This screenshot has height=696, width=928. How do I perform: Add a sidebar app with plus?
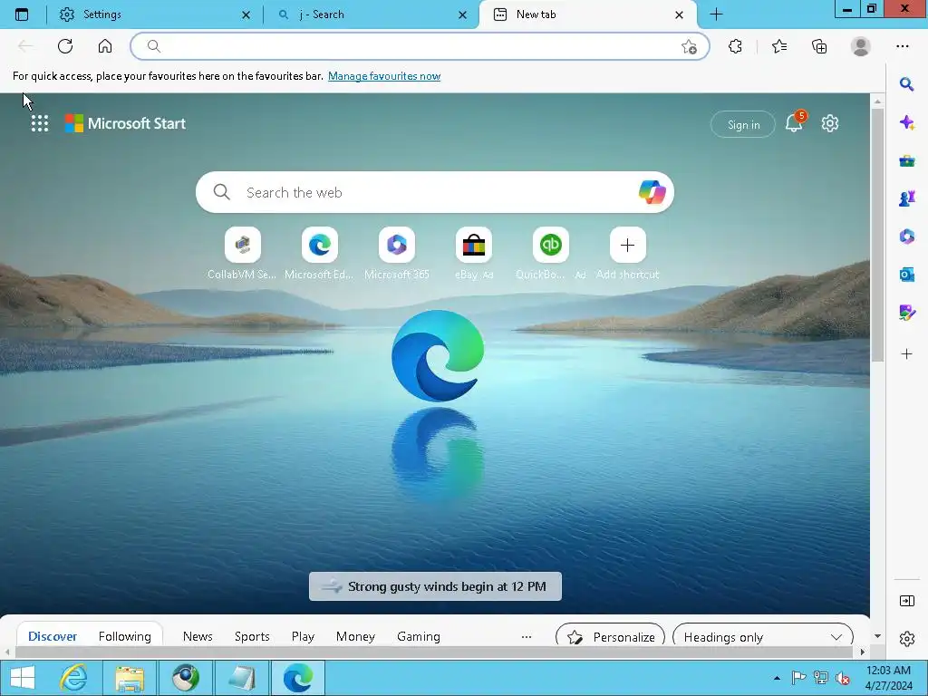[x=906, y=354]
